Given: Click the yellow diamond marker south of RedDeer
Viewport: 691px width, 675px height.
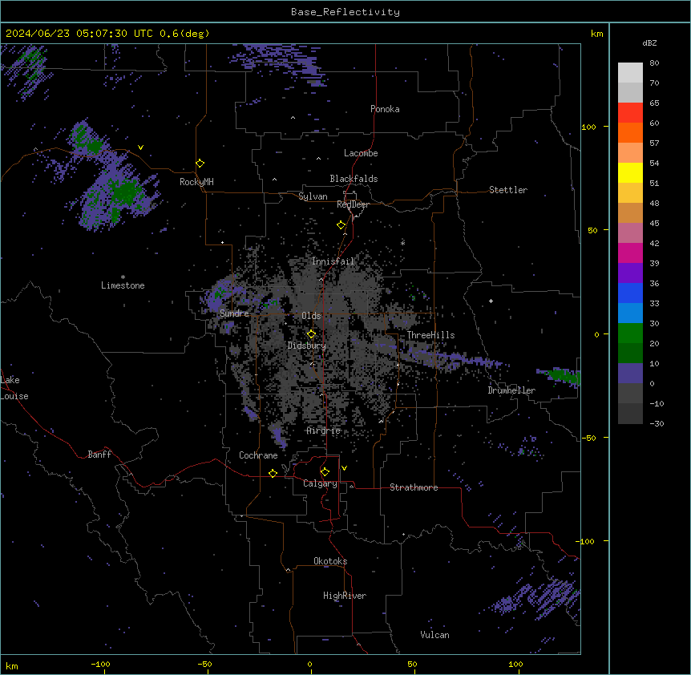Looking at the screenshot, I should coord(341,225).
